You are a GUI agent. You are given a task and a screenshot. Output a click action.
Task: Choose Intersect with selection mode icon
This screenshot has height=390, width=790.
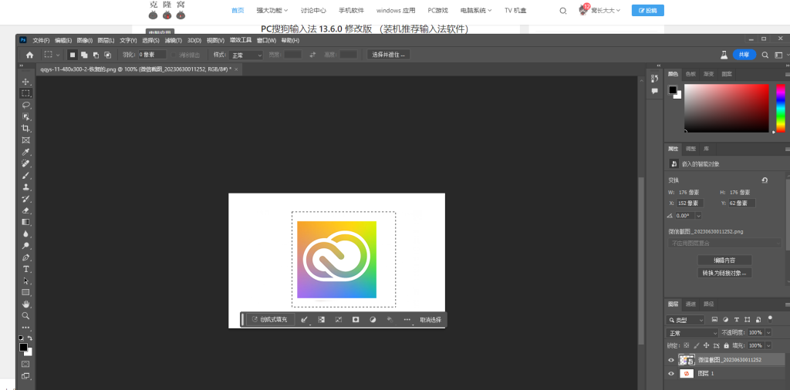(107, 55)
